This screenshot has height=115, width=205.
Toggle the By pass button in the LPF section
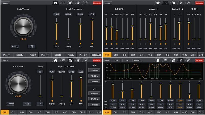click(94, 105)
